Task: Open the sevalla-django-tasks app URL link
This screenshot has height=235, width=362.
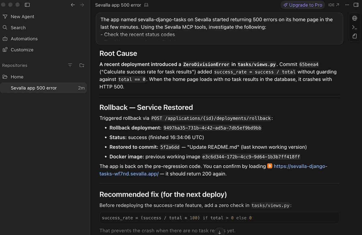Action: tap(213, 170)
